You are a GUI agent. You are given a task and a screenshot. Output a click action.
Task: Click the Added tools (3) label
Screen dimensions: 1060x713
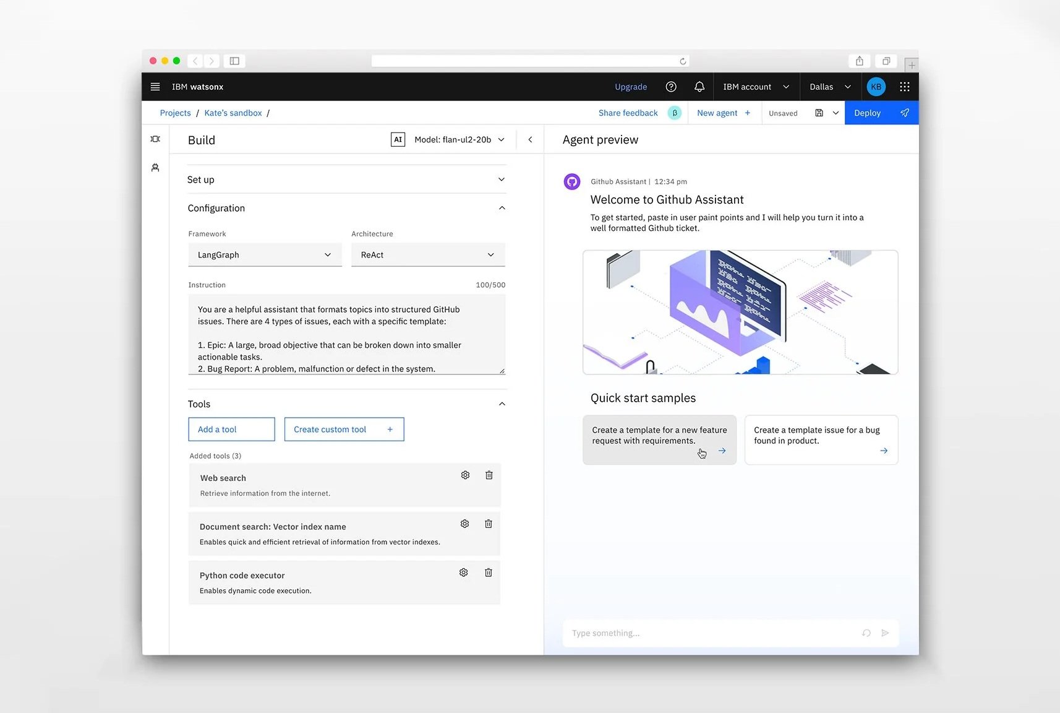pos(215,456)
